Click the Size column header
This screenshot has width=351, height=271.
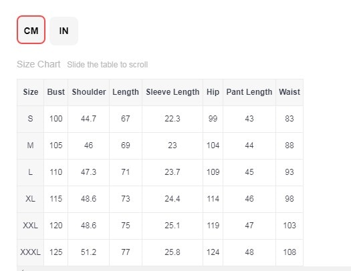tap(31, 92)
